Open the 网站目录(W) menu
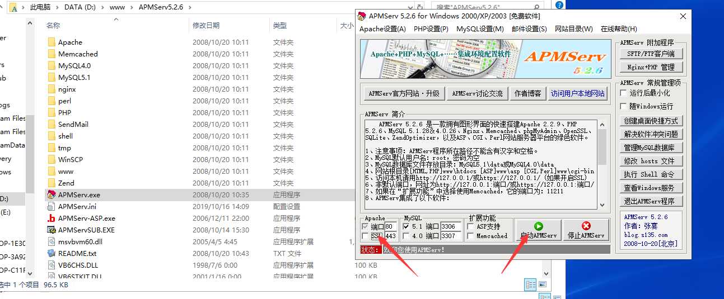This screenshot has width=724, height=299. click(574, 29)
